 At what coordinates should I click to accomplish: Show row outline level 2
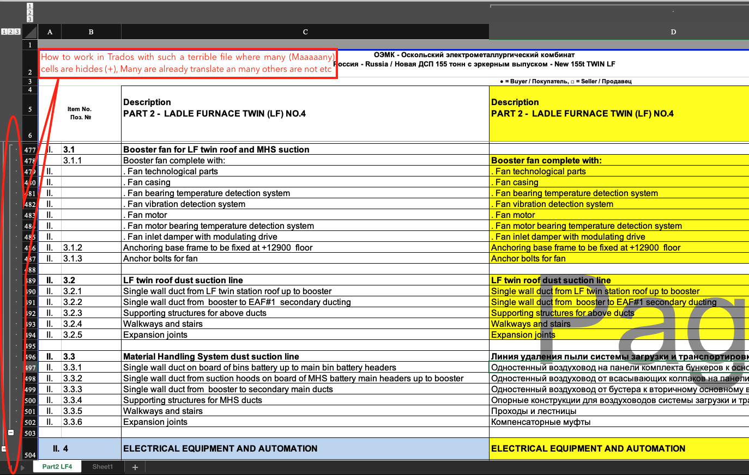[10, 32]
